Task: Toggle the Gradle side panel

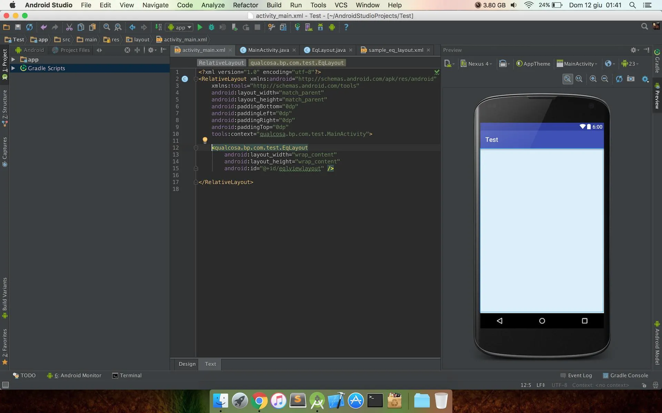Action: pyautogui.click(x=657, y=61)
